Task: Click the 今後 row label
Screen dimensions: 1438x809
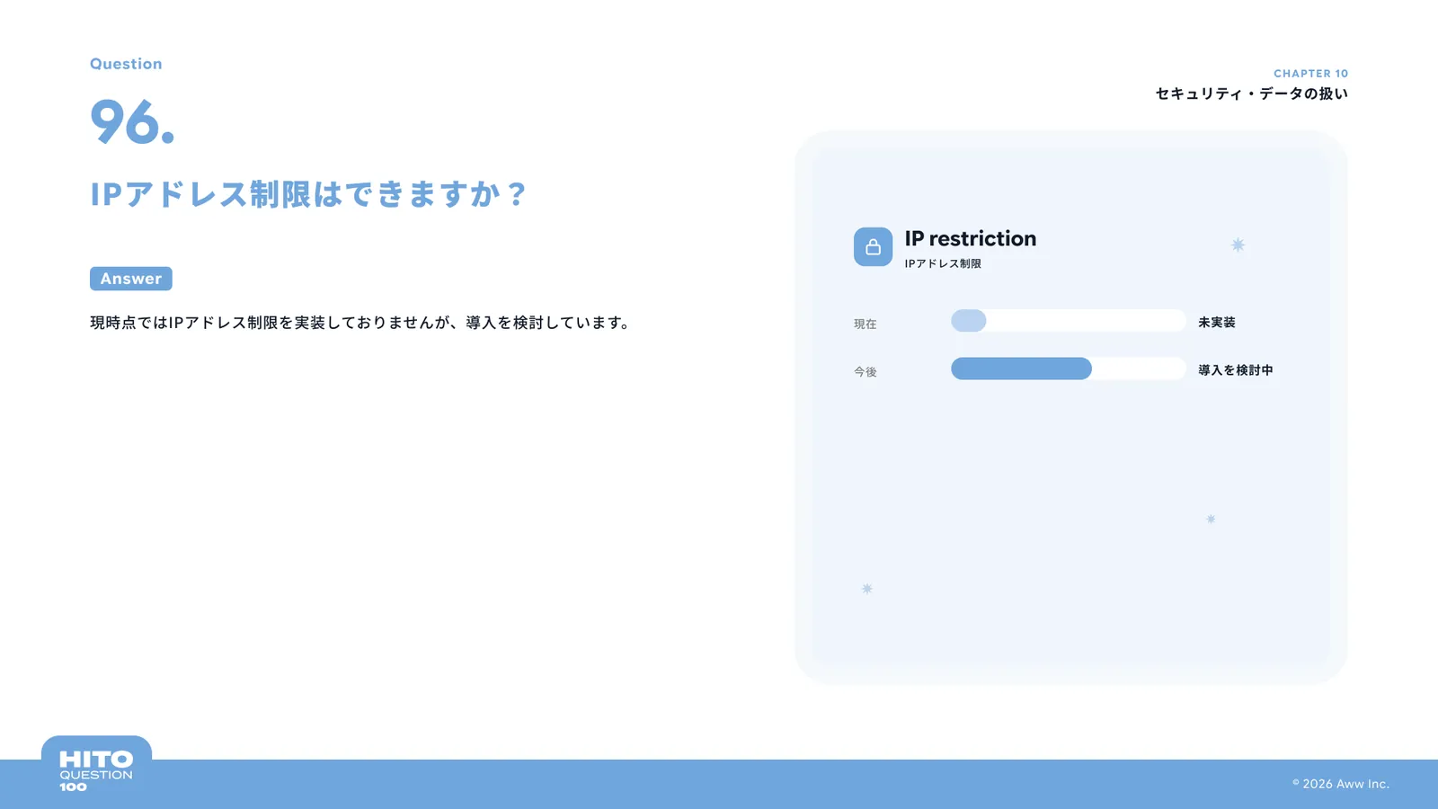Action: coord(865,371)
